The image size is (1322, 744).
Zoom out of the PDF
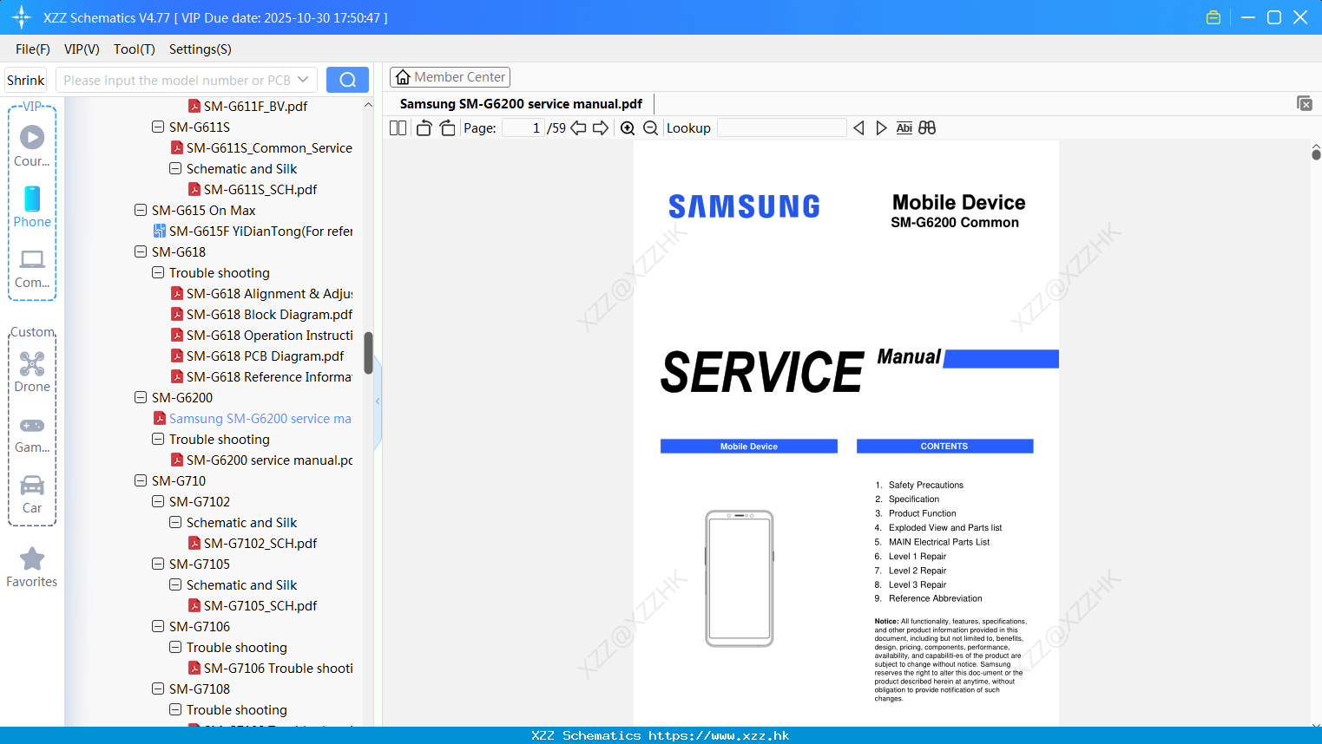coord(651,128)
